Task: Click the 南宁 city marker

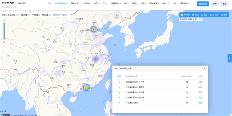Action: (x=69, y=87)
